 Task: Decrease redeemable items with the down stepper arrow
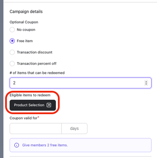146,84
